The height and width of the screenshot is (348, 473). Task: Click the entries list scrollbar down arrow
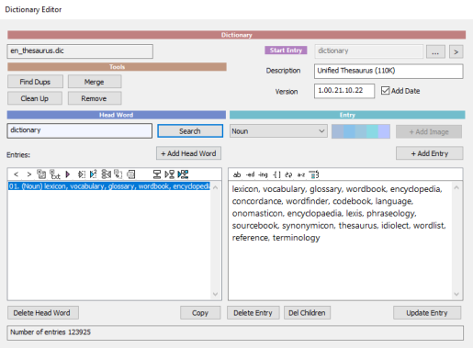coord(216,294)
